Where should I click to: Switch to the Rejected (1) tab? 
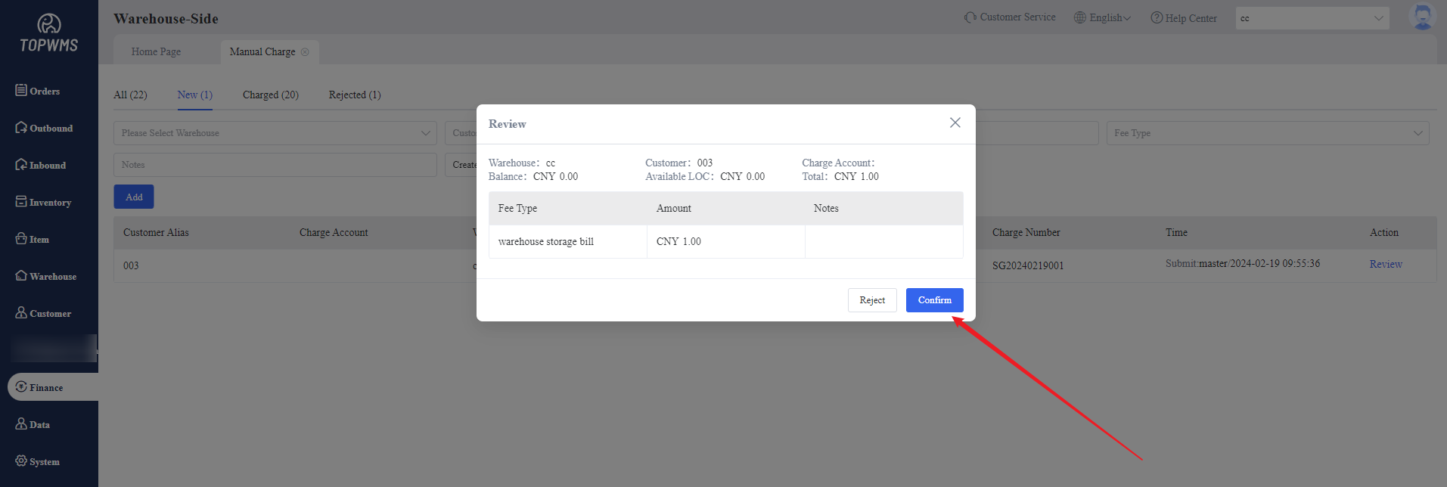(x=354, y=95)
